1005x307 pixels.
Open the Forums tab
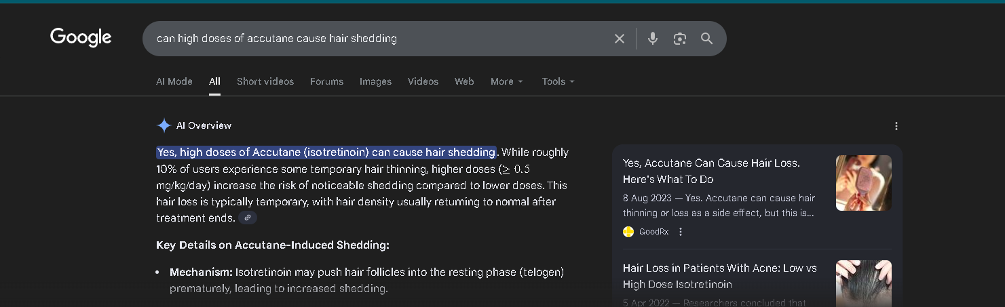tap(326, 81)
